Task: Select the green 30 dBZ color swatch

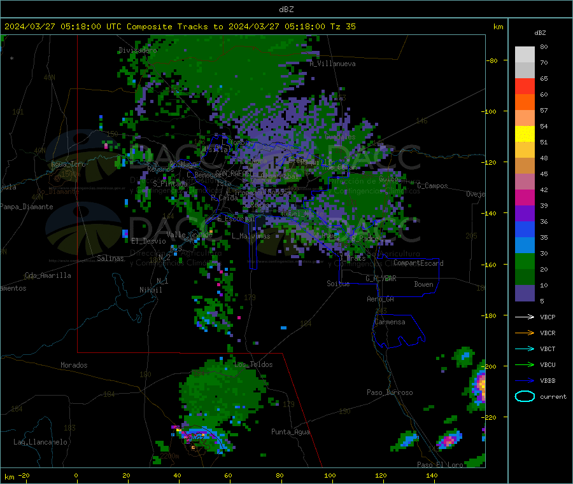Action: [525, 261]
